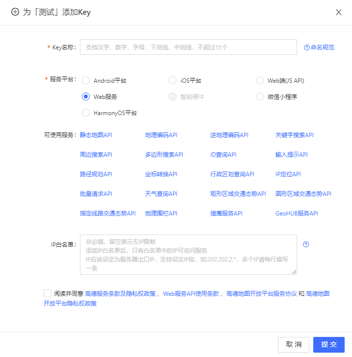Click the help icon next to IP白名单
Screen dimensions: 352x357
(x=306, y=244)
